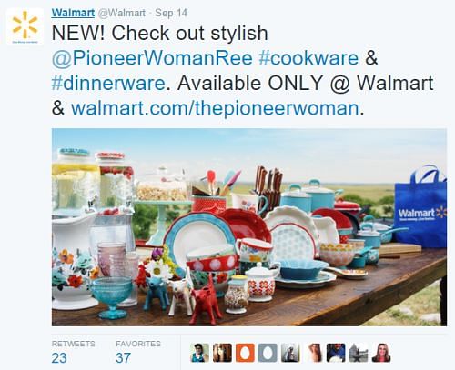This screenshot has width=455, height=370.
Task: Open the avatar right after the orange and gray eggs
Action: coord(290,353)
